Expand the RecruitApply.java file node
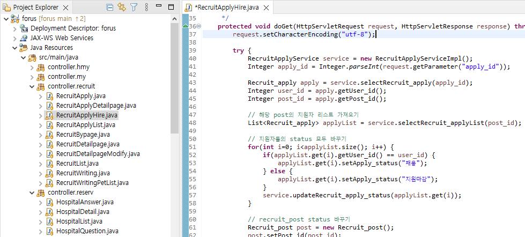Screen dimensions: 525x237 click(41, 97)
